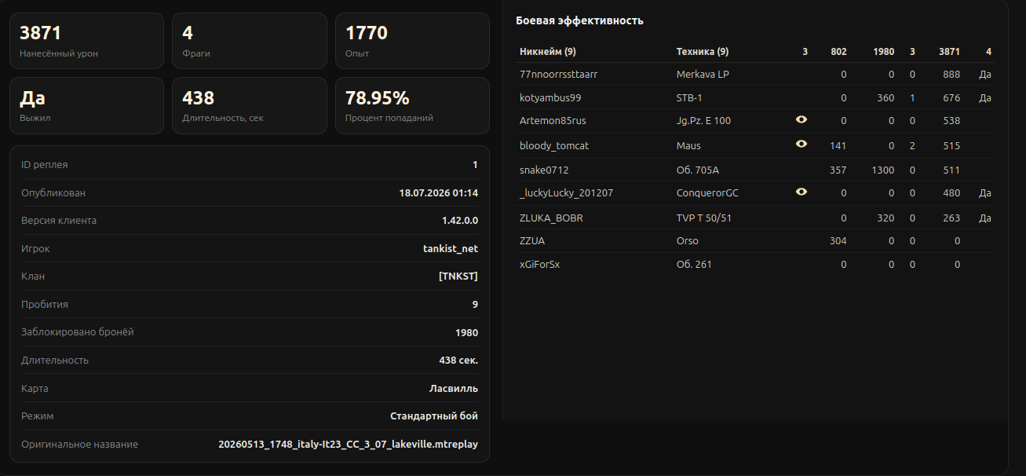The image size is (1026, 476).
Task: Select ZLUKA_BOBR in the effectiveness table
Action: pos(551,218)
